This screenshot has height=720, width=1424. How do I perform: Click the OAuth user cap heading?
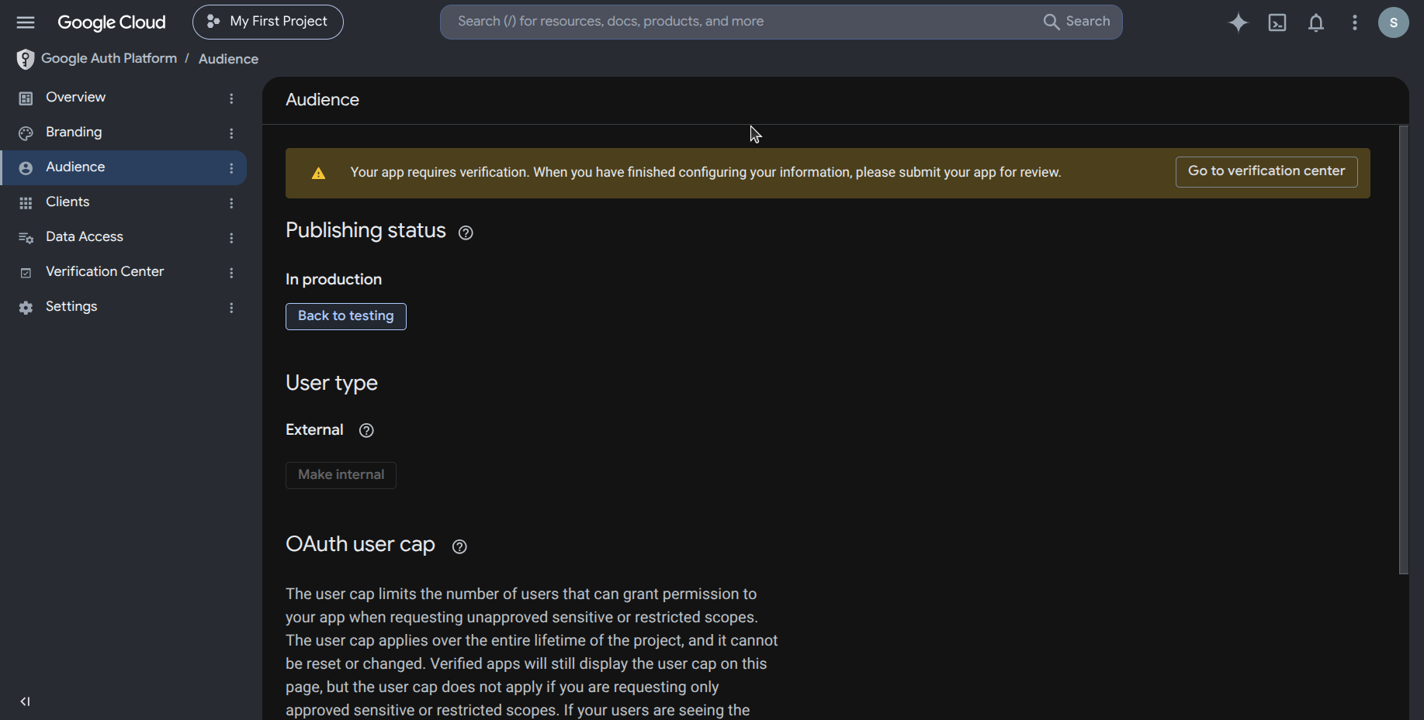coord(360,545)
